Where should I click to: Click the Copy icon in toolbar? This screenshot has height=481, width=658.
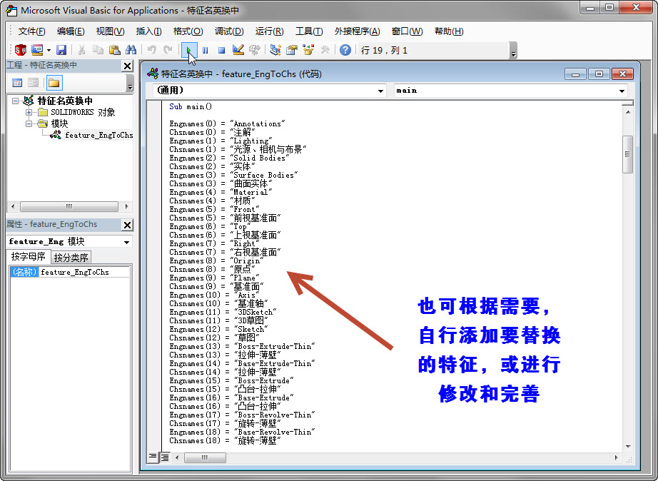click(98, 50)
